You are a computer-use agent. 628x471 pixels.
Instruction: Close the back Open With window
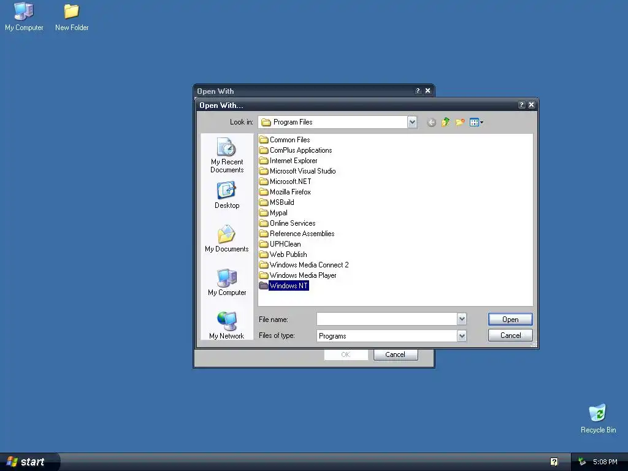(427, 91)
